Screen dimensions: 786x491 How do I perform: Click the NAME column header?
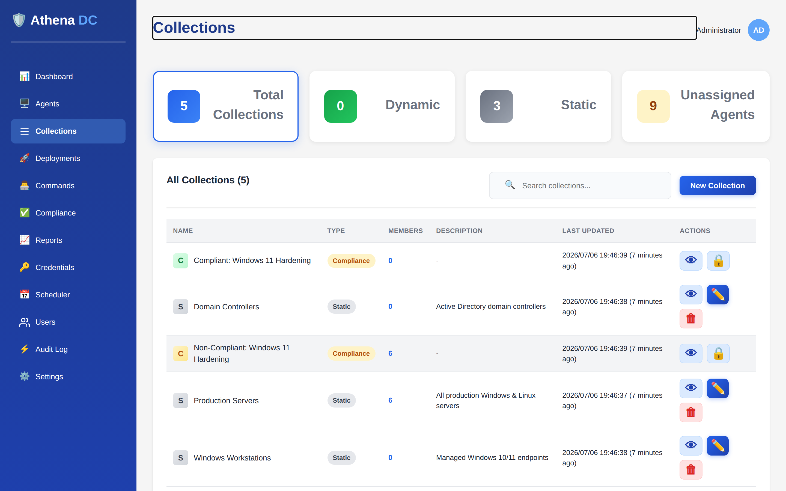tap(183, 230)
